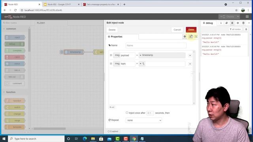Screen dimensions: 253x142
Task: Open the sidebar tab list dropdown arrow
Action: click(x=249, y=23)
